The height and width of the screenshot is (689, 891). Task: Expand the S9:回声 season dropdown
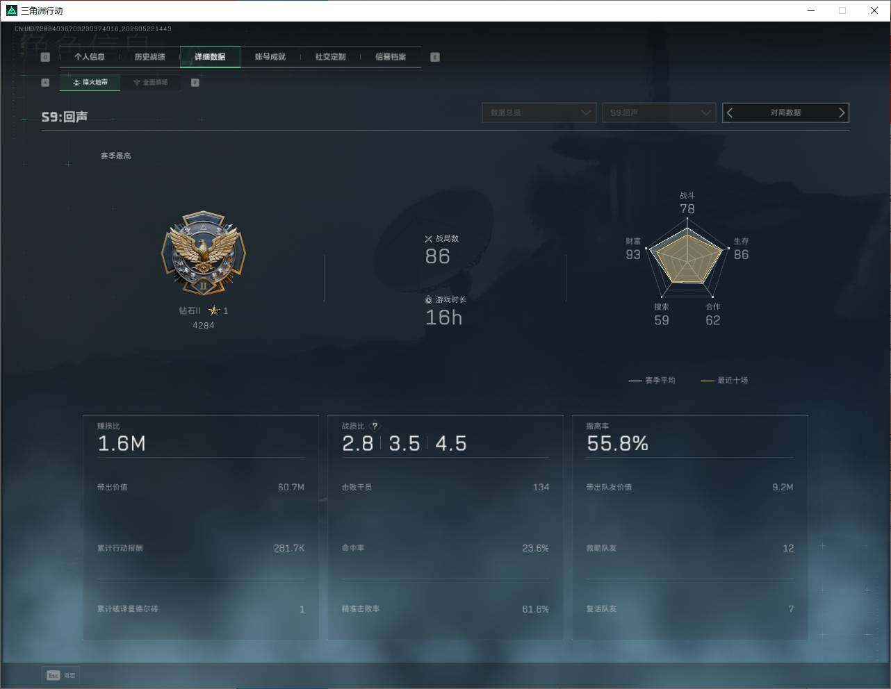pos(659,113)
